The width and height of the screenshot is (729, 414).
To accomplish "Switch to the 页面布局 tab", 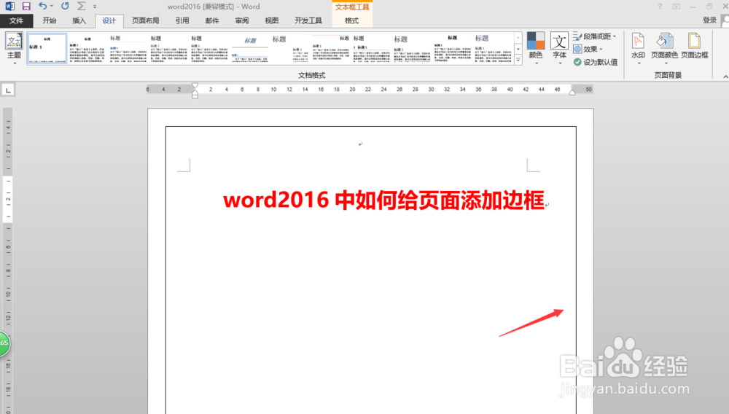I will (146, 20).
